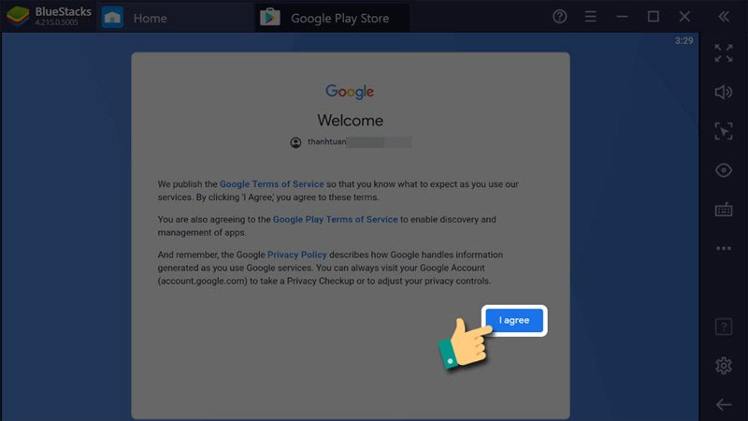The height and width of the screenshot is (421, 748).
Task: Open Google Play Terms of Service link
Action: click(335, 220)
